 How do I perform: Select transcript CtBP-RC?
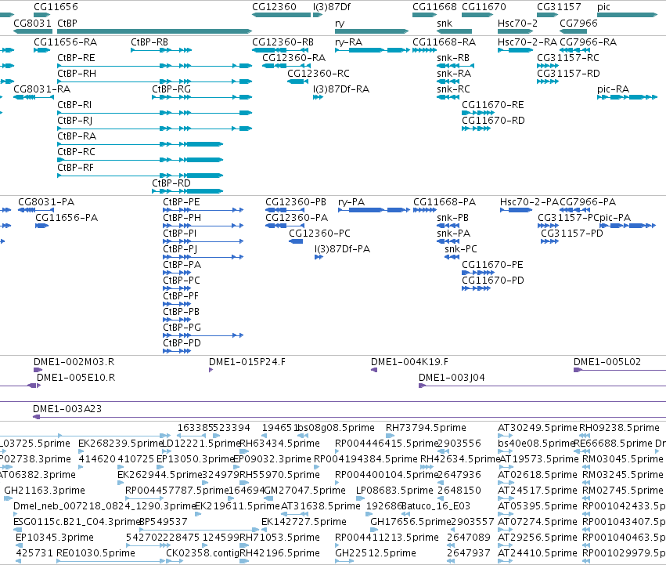coord(140,160)
